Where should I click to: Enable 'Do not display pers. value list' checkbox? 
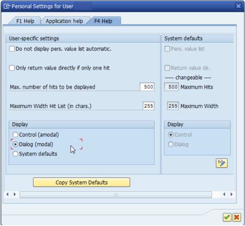click(x=12, y=49)
